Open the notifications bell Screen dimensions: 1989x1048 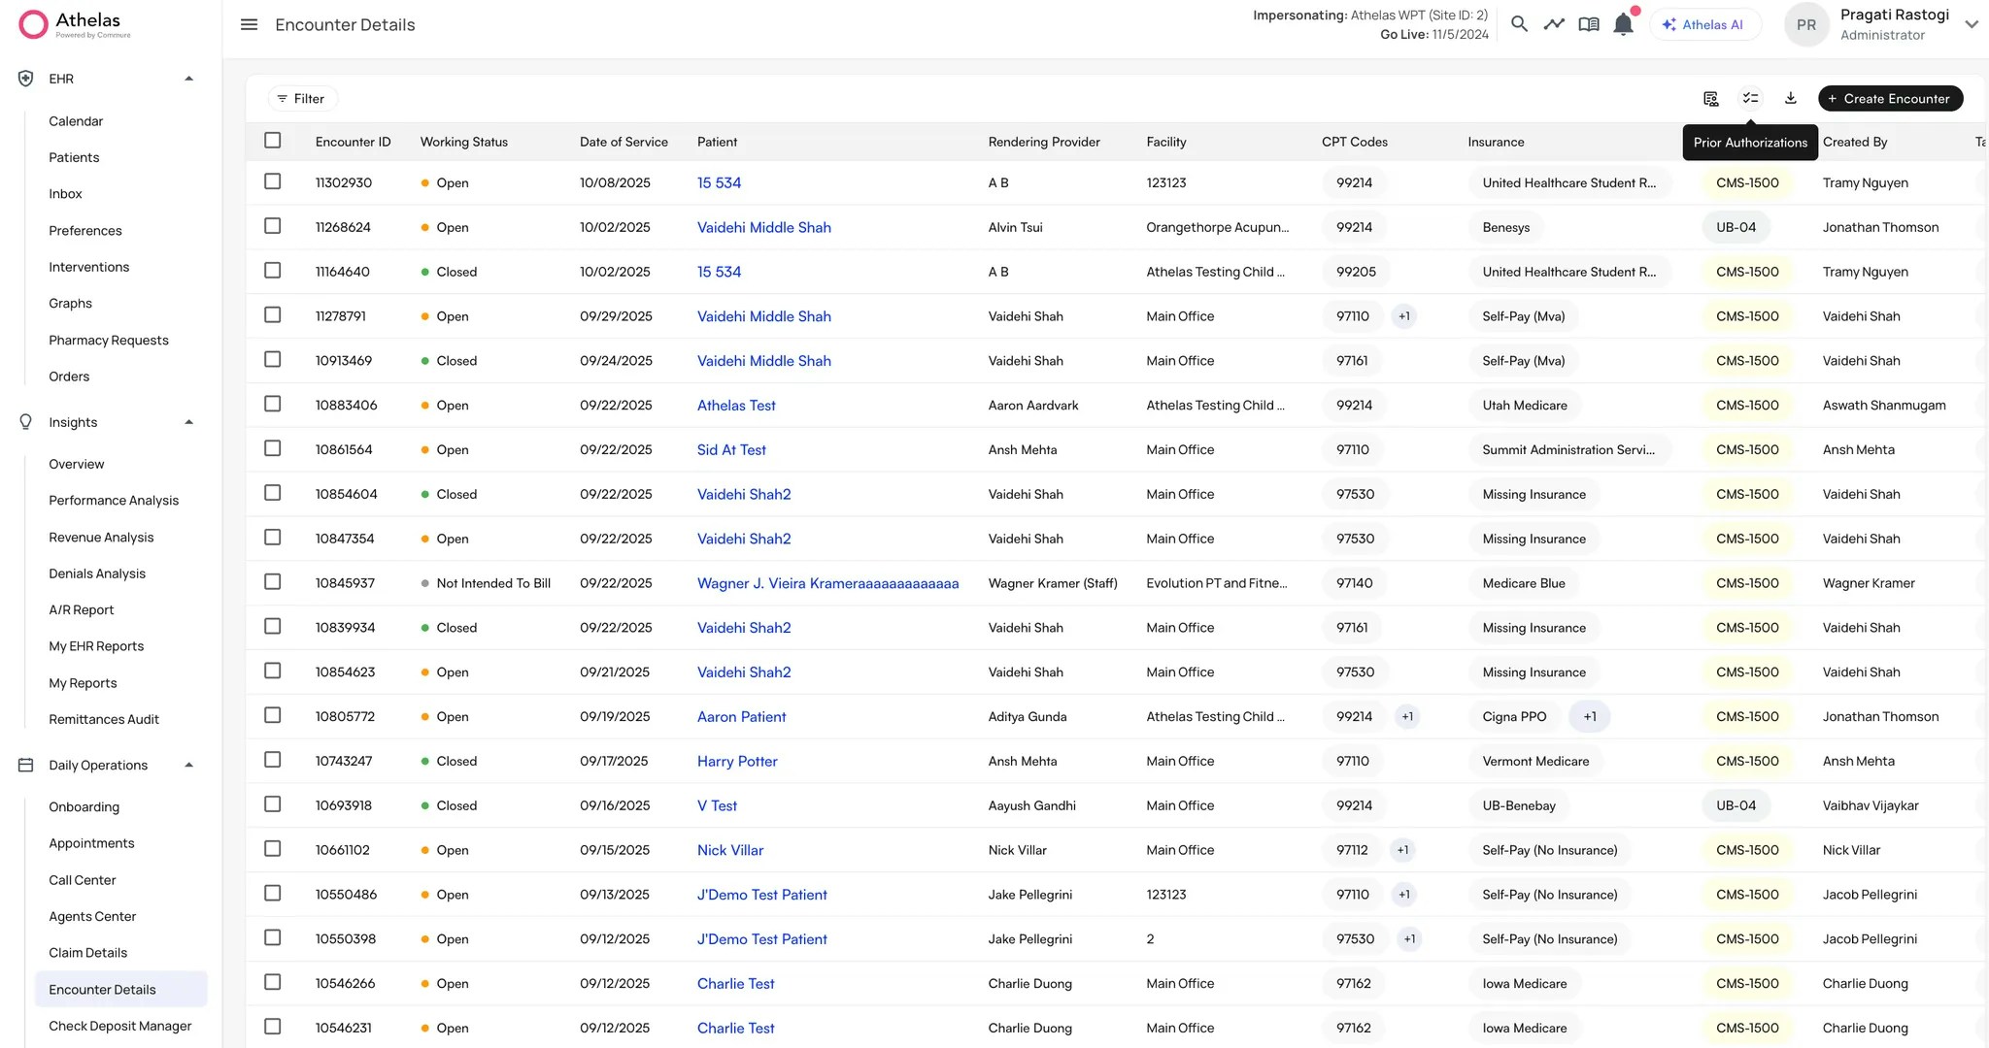pyautogui.click(x=1623, y=24)
